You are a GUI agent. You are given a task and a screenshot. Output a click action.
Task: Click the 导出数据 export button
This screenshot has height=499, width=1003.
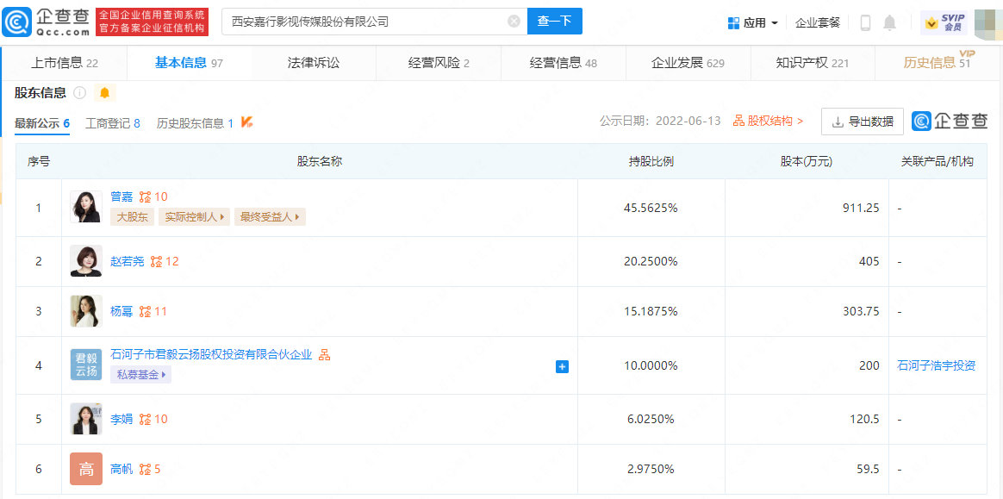tap(862, 122)
